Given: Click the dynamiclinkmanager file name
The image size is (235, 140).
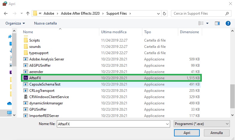Looking at the screenshot, I should pyautogui.click(x=46, y=103).
